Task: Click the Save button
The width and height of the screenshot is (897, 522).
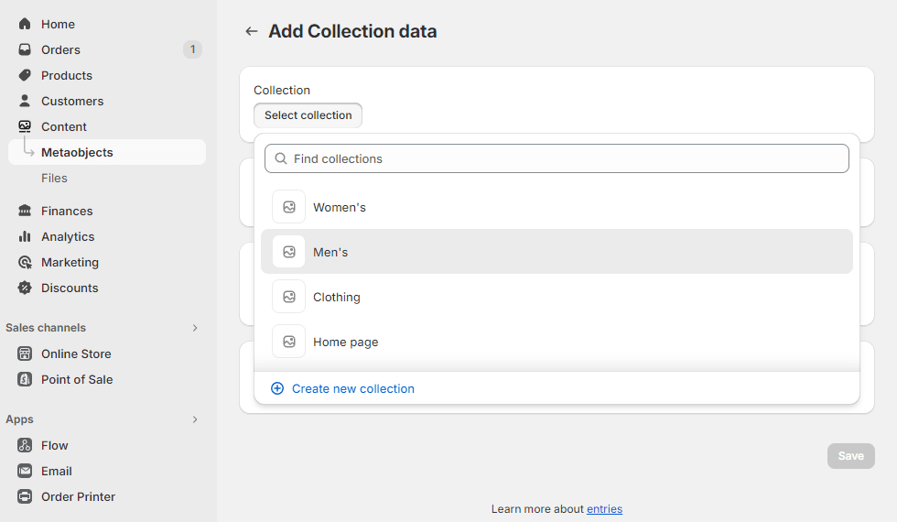Action: (850, 456)
